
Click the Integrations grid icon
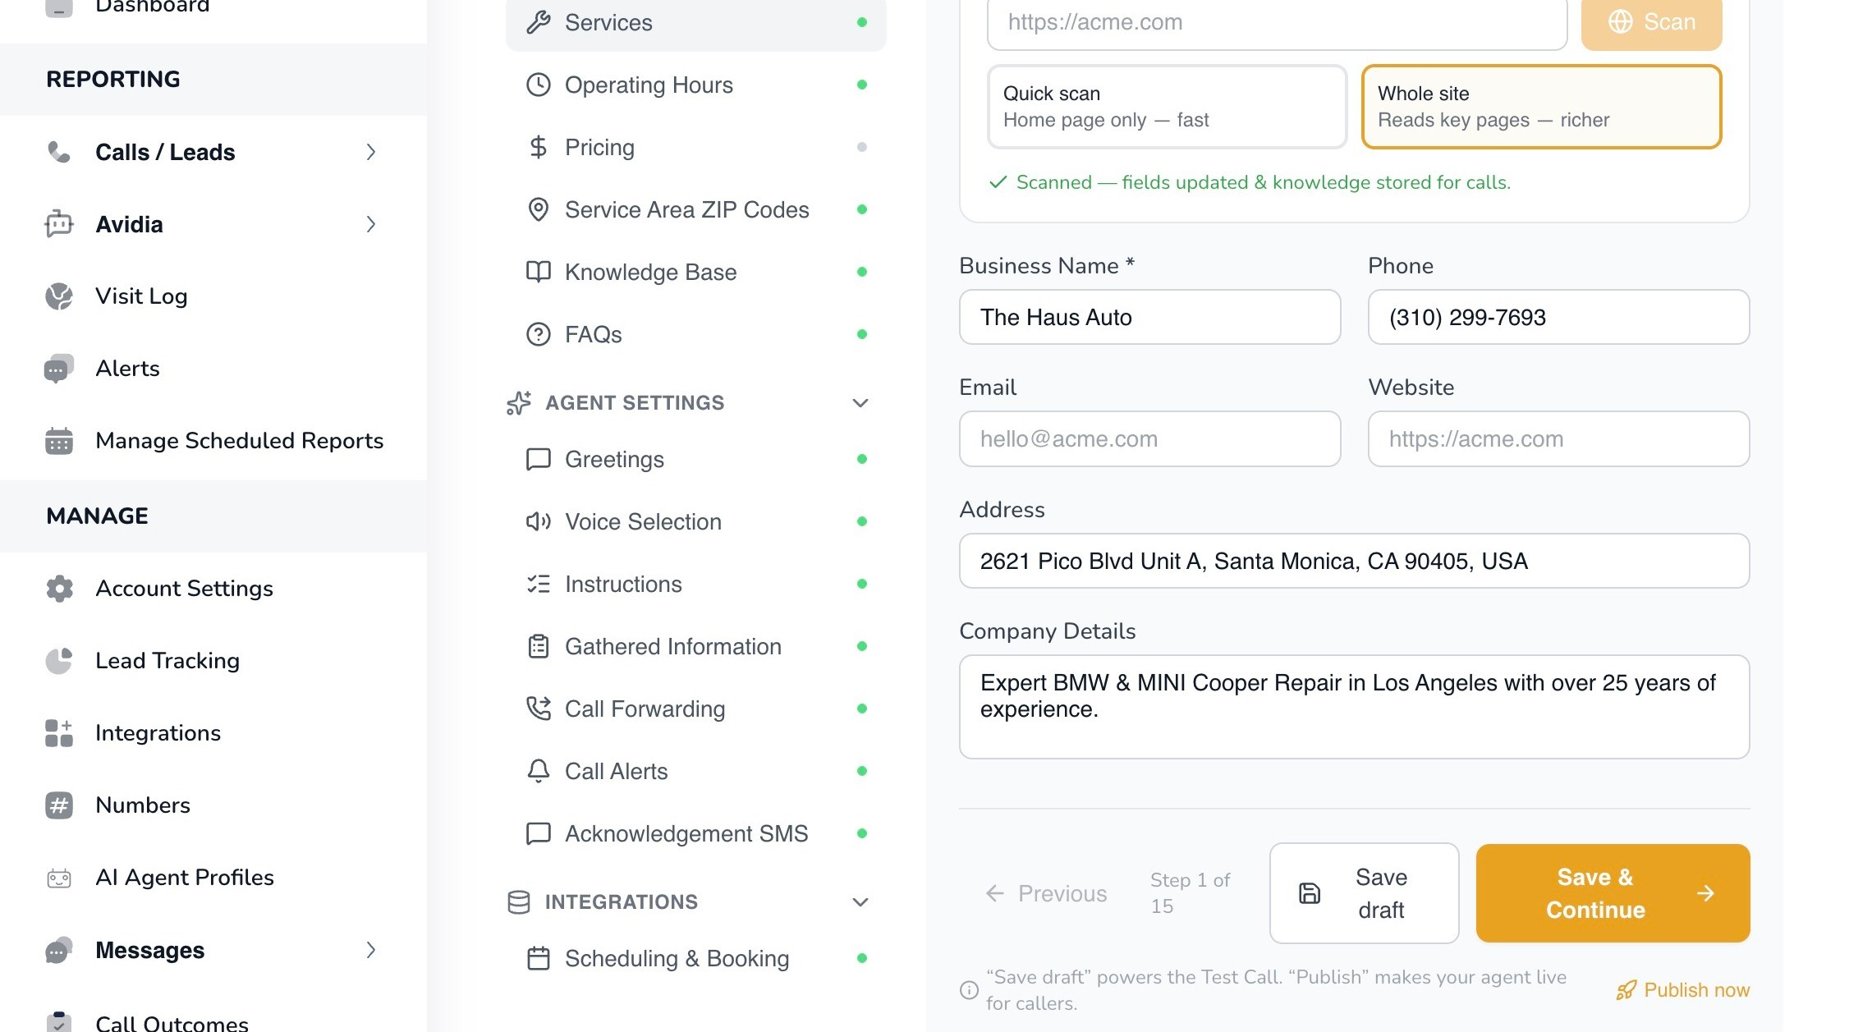58,733
